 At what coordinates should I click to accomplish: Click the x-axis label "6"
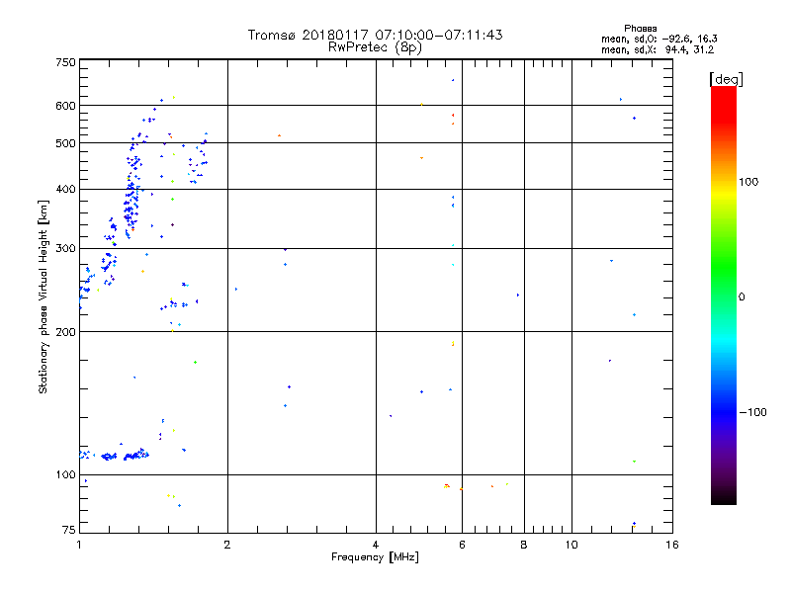pyautogui.click(x=462, y=545)
